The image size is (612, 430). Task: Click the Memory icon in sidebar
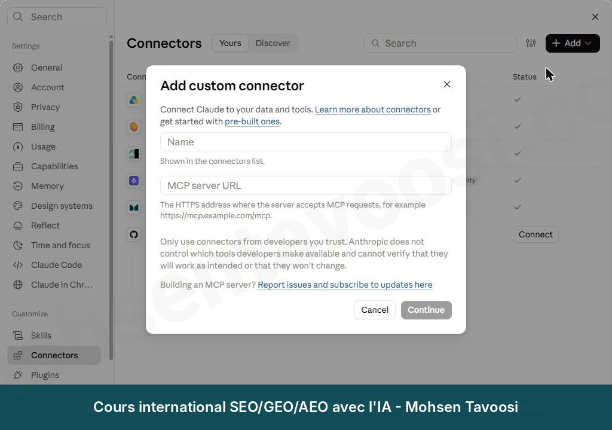click(18, 186)
